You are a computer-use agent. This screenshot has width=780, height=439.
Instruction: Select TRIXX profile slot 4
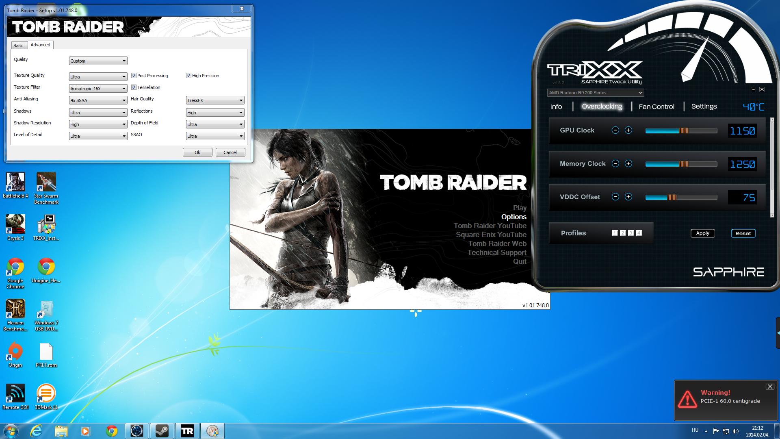coord(639,233)
